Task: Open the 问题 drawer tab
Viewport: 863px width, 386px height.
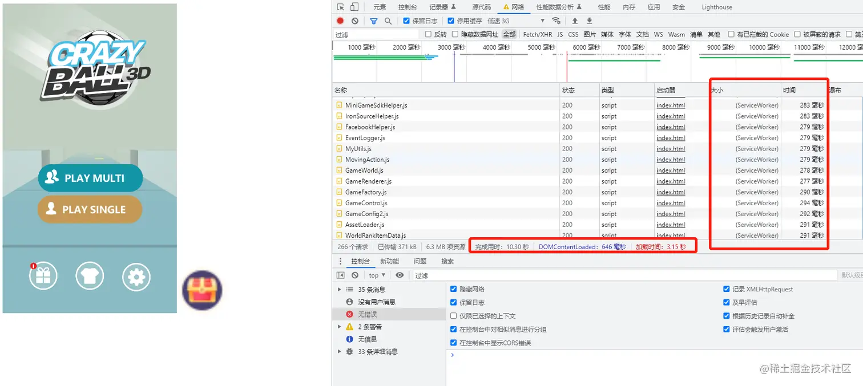Action: (420, 261)
